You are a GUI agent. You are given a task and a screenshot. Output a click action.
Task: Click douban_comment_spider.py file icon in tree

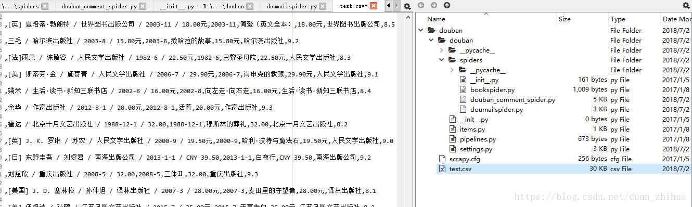point(463,99)
